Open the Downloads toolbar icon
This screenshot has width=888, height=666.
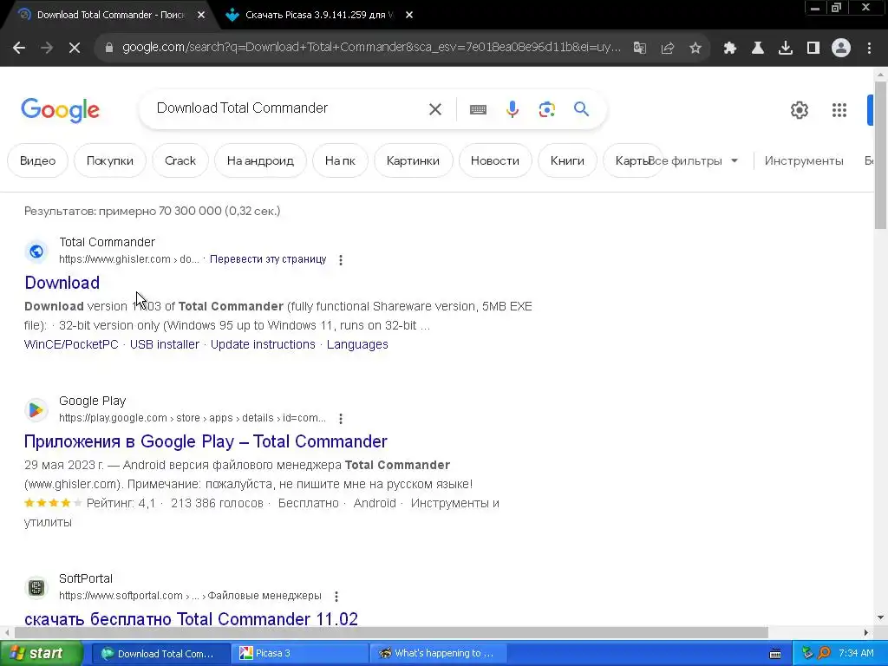pyautogui.click(x=786, y=49)
